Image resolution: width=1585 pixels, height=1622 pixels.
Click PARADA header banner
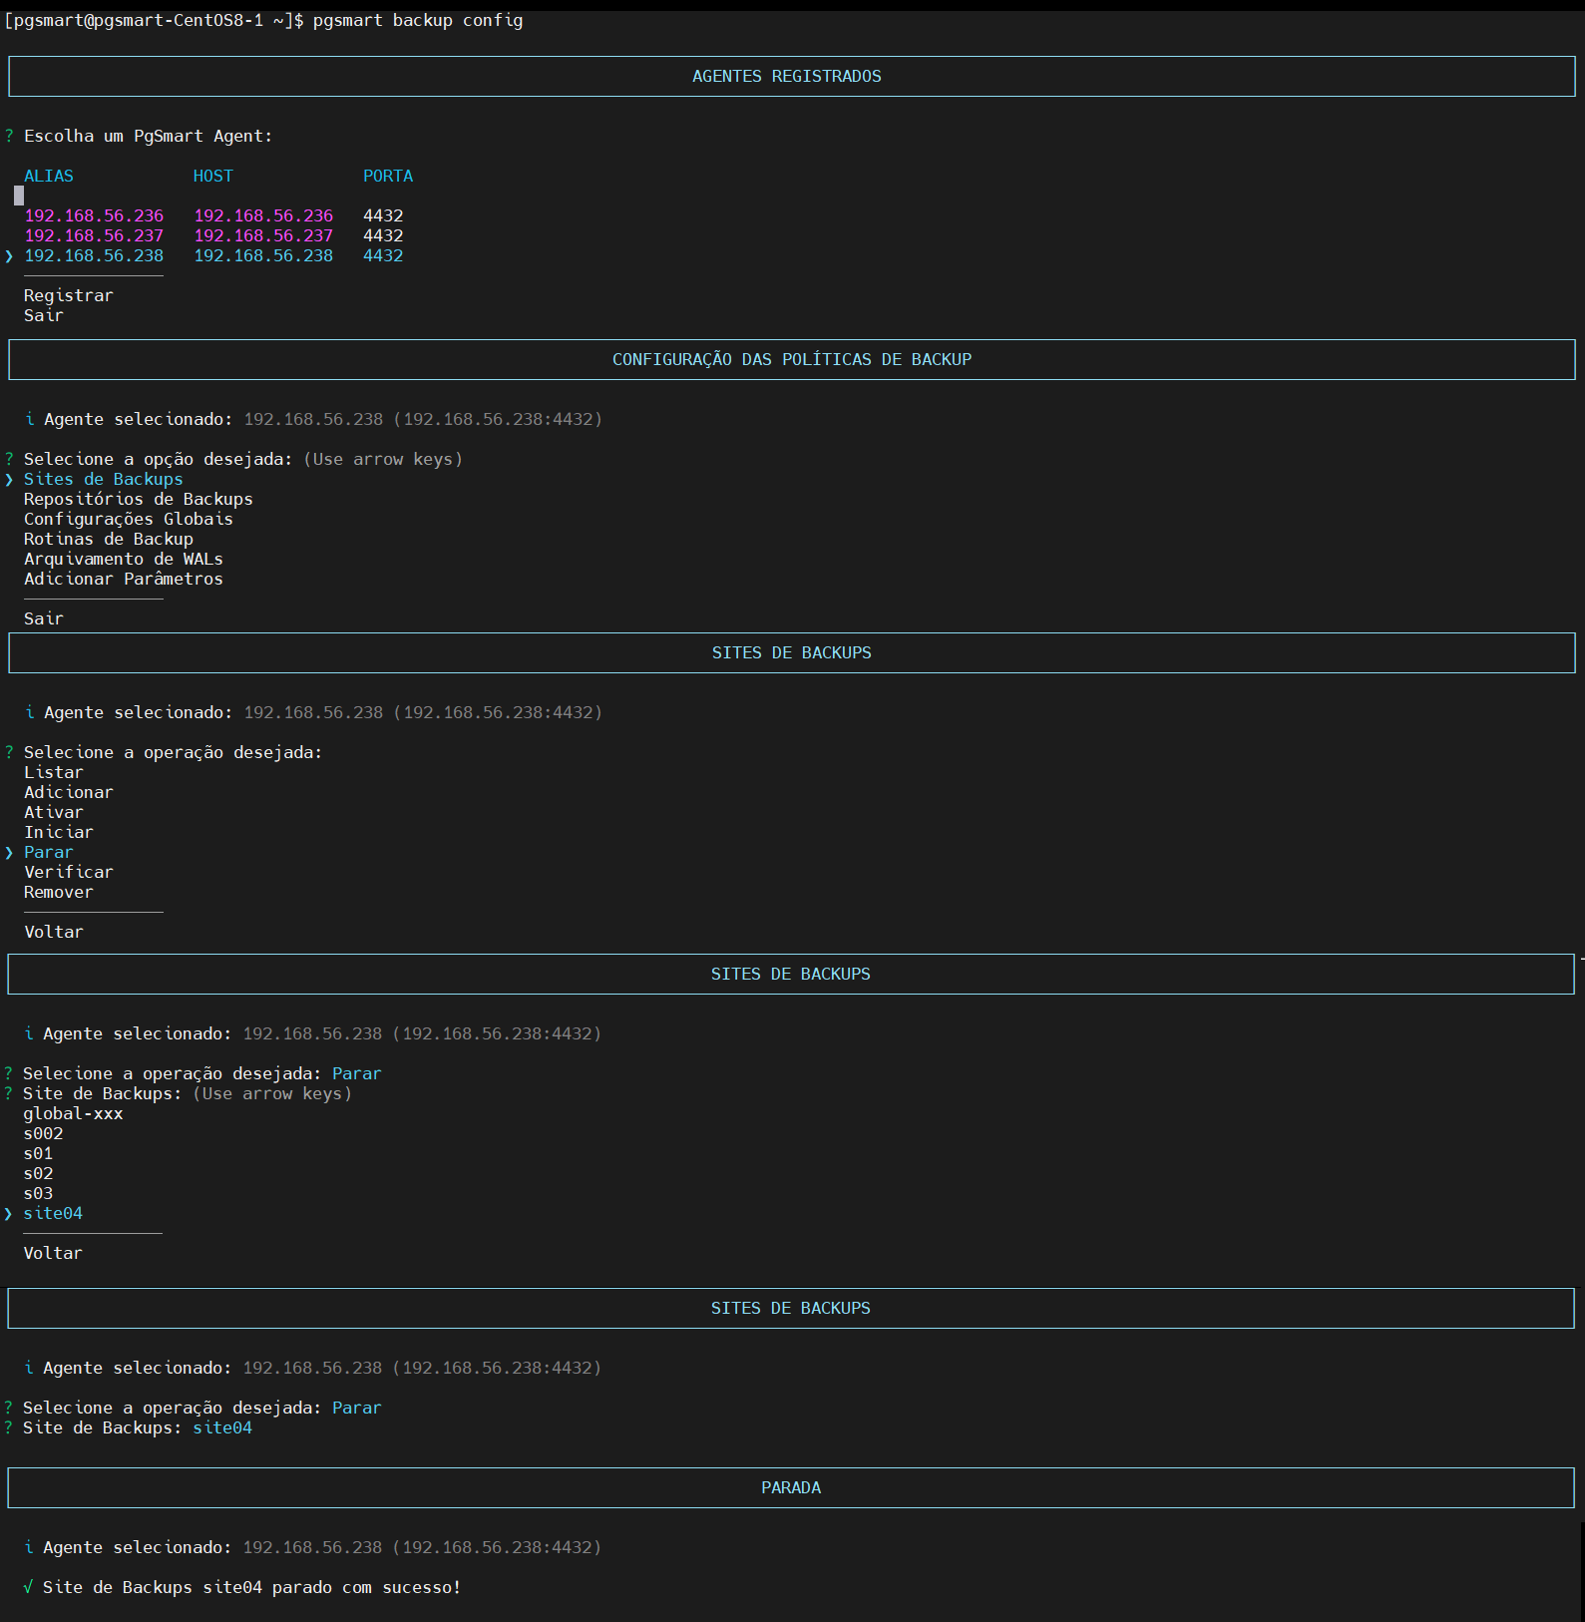[791, 1487]
